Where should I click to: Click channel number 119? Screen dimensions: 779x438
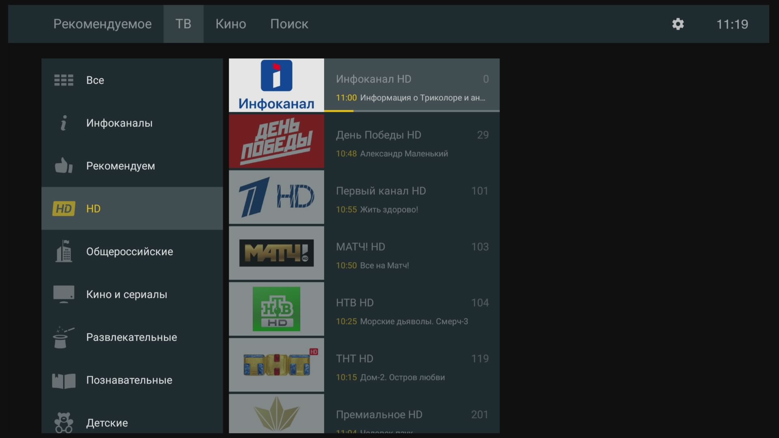click(480, 359)
